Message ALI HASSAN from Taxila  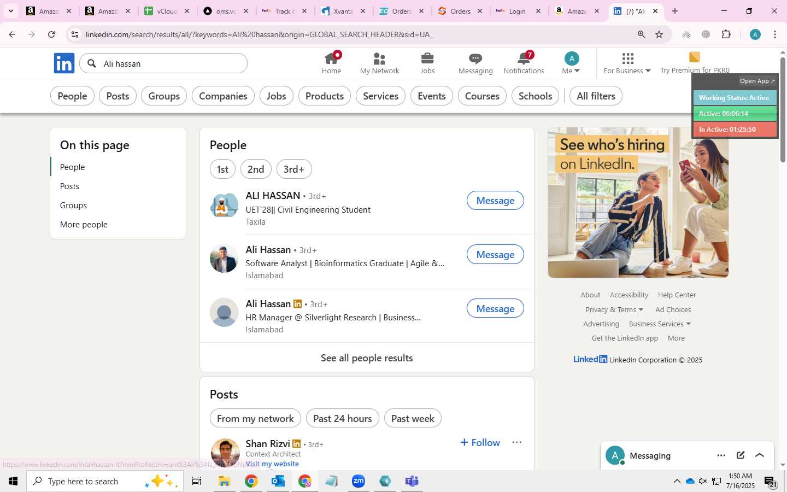(495, 201)
